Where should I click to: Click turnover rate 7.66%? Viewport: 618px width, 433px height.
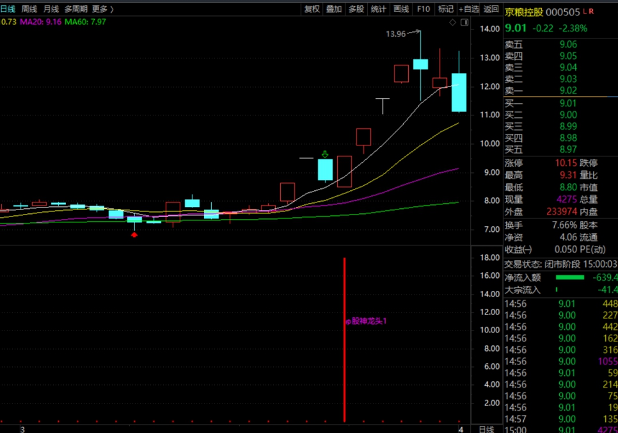tap(564, 225)
